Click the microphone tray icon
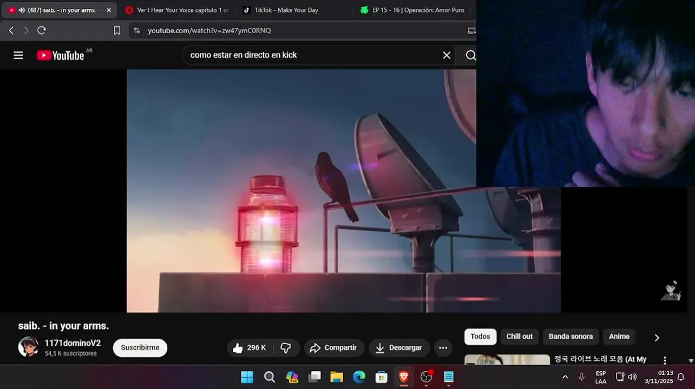The width and height of the screenshot is (695, 389). point(581,377)
